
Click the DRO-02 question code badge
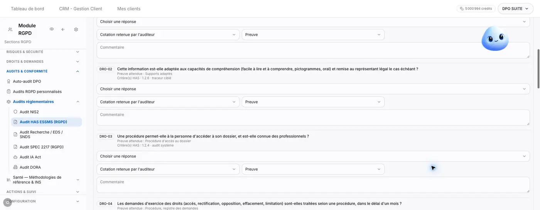click(x=106, y=69)
